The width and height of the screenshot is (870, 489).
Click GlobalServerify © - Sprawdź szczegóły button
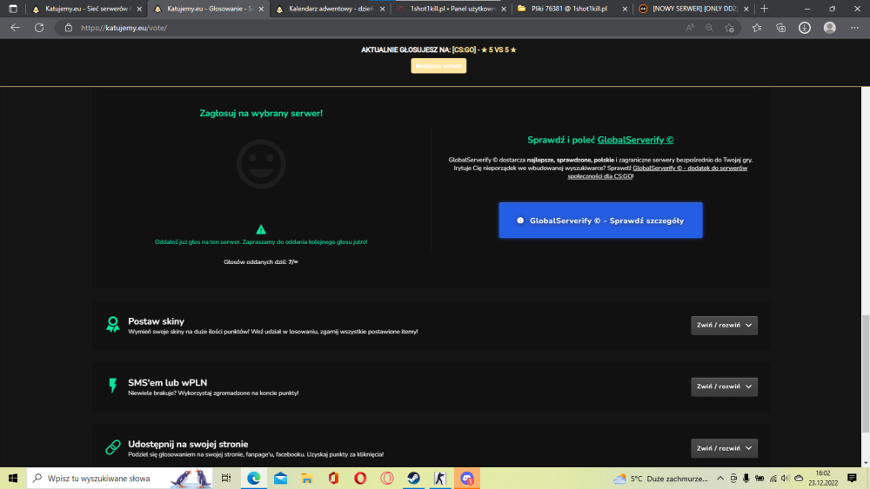tap(600, 221)
